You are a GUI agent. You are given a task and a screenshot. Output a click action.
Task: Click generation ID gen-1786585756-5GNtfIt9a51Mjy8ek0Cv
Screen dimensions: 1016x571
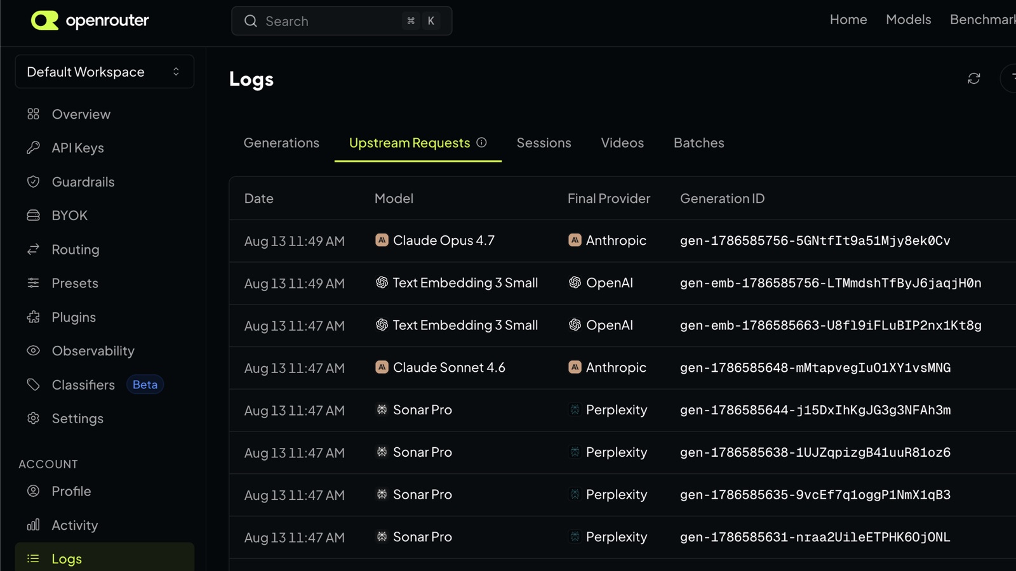[815, 240]
